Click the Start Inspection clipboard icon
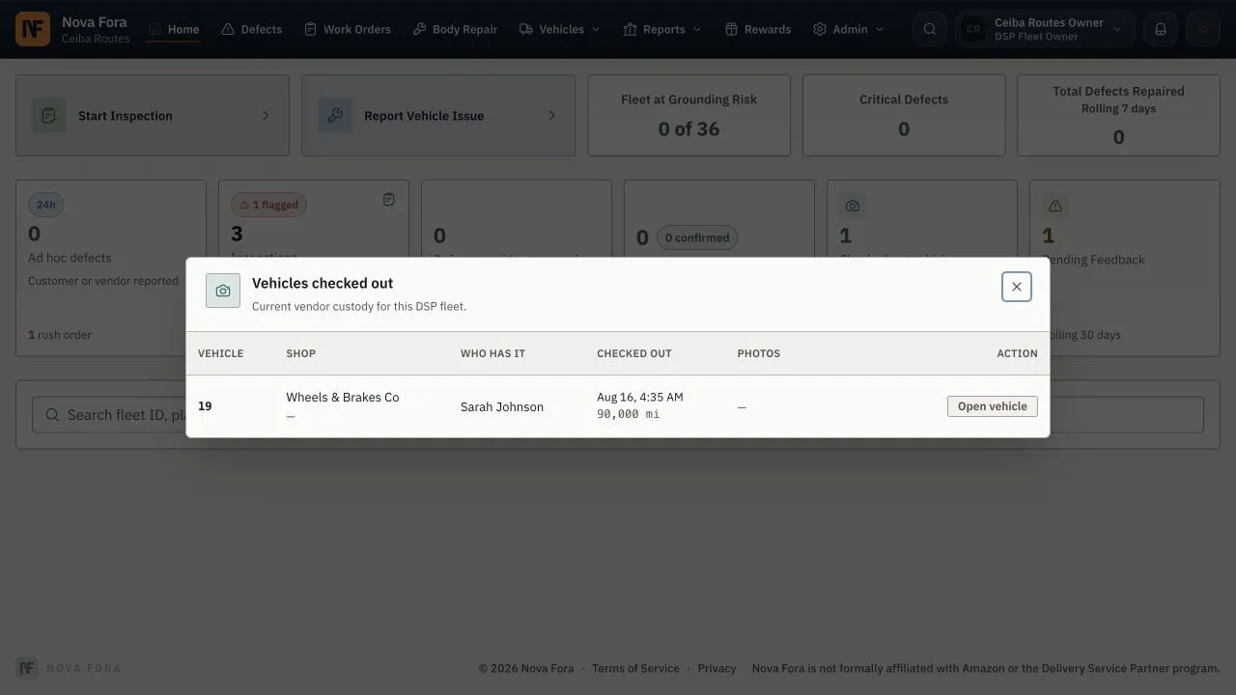The height and width of the screenshot is (695, 1236). click(49, 116)
